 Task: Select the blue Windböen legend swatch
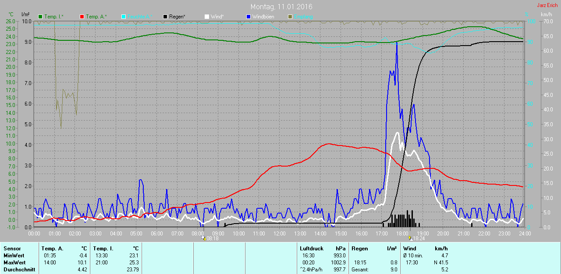[249, 17]
